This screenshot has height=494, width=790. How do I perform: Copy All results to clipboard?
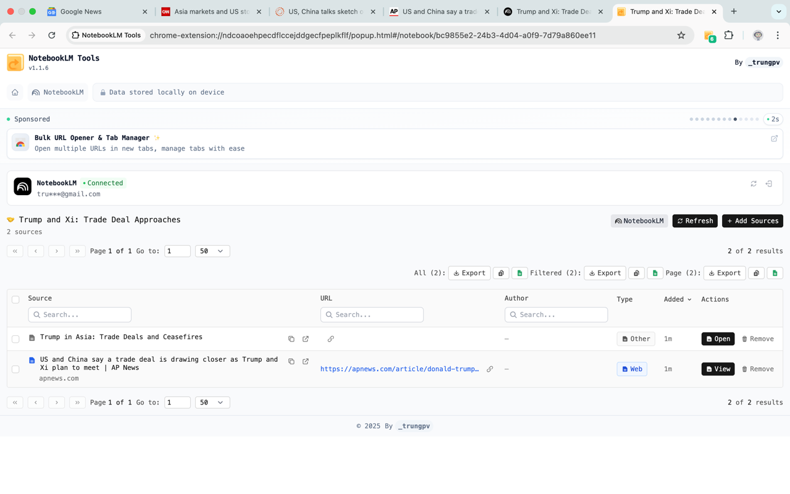[x=501, y=272]
